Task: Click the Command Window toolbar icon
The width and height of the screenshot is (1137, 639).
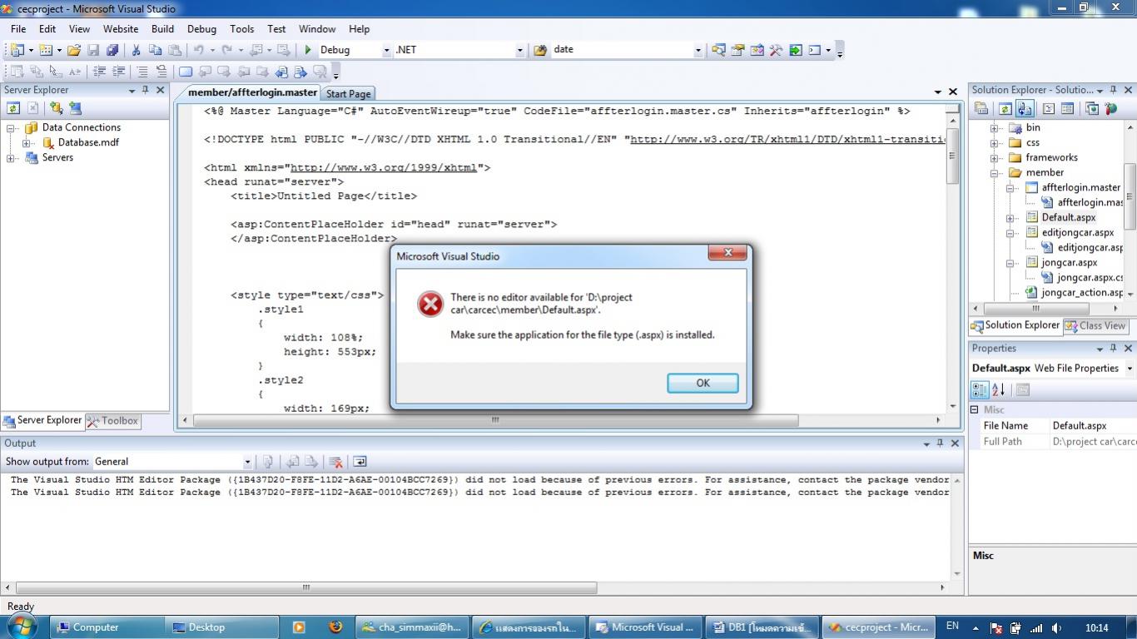Action: click(815, 50)
